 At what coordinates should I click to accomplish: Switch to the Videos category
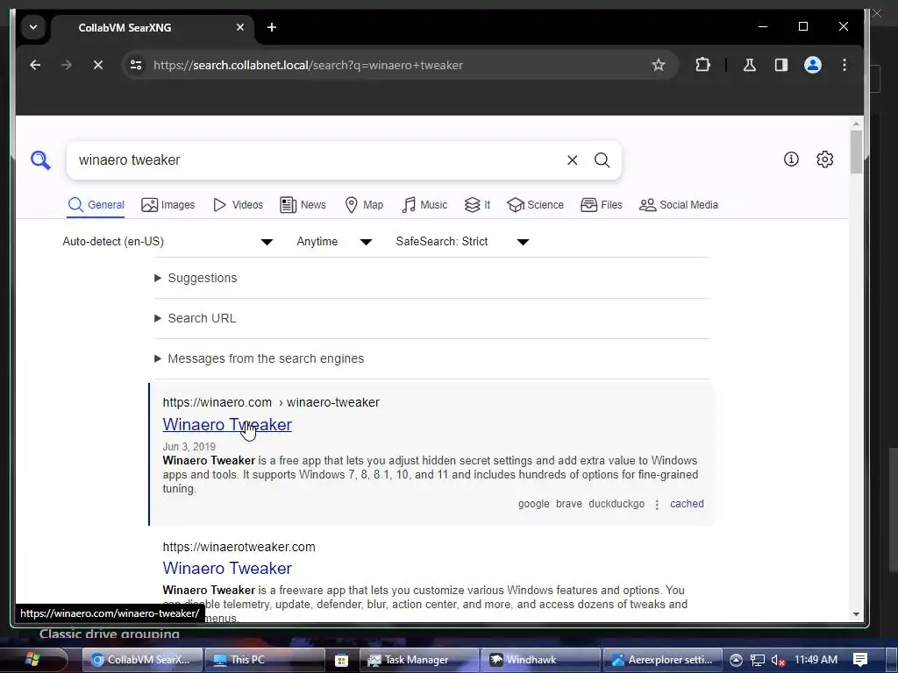238,205
